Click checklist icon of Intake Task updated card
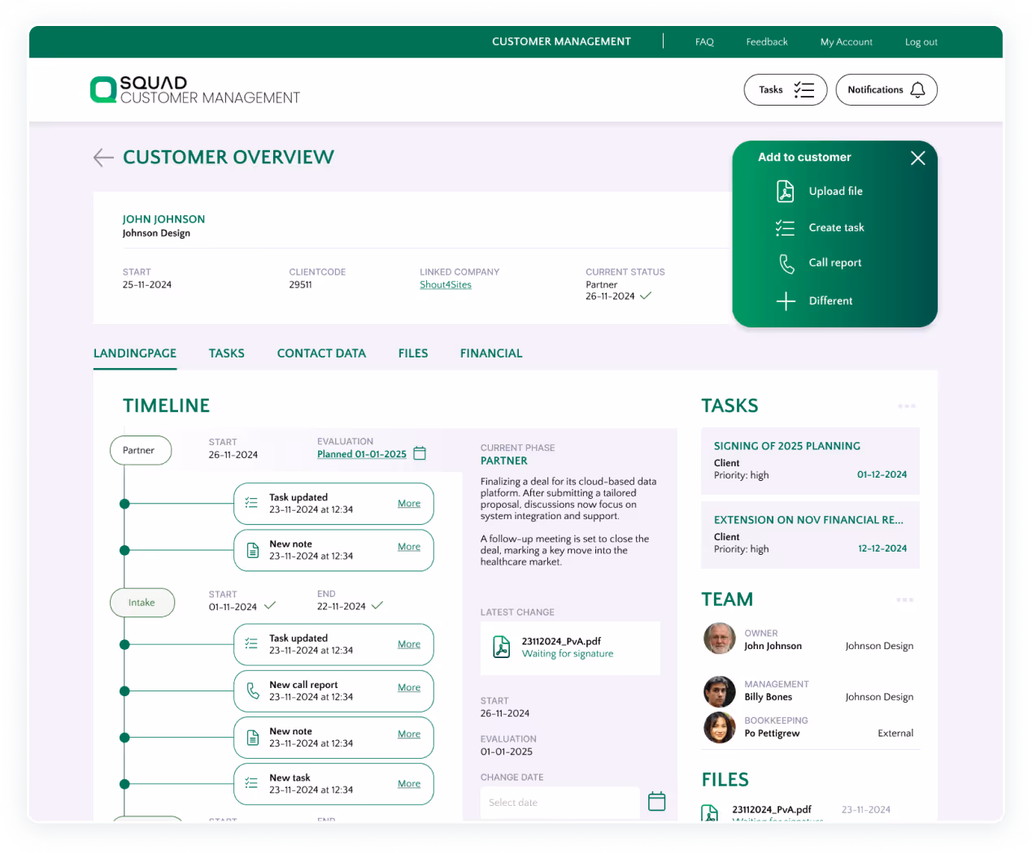 click(x=251, y=643)
